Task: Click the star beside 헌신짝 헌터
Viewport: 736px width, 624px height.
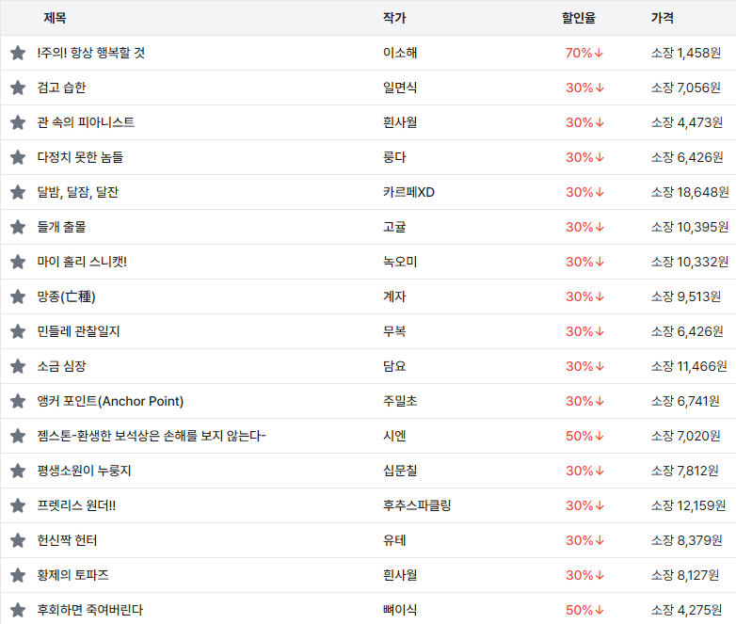Action: pyautogui.click(x=18, y=540)
